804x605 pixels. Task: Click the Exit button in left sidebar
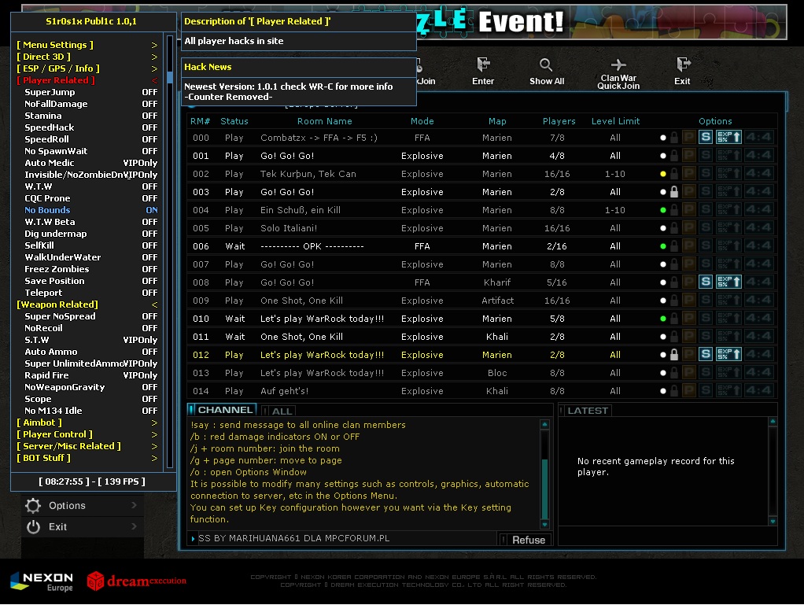(x=82, y=527)
